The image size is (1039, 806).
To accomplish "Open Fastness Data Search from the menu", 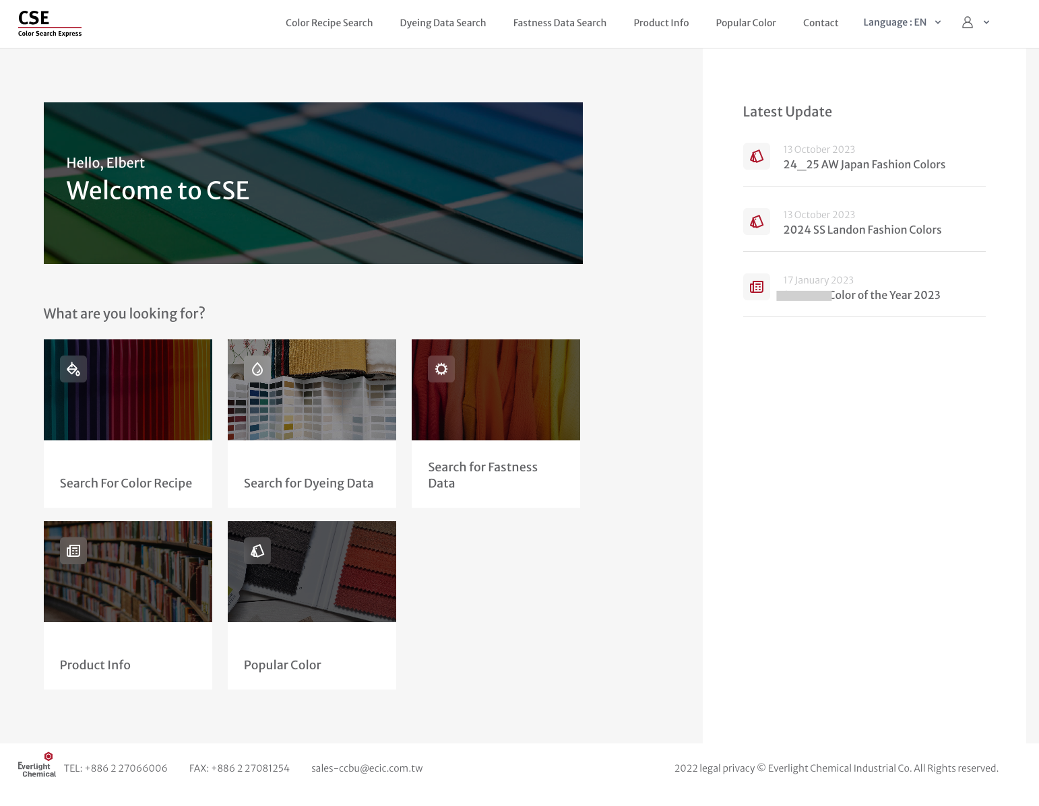I will point(559,22).
